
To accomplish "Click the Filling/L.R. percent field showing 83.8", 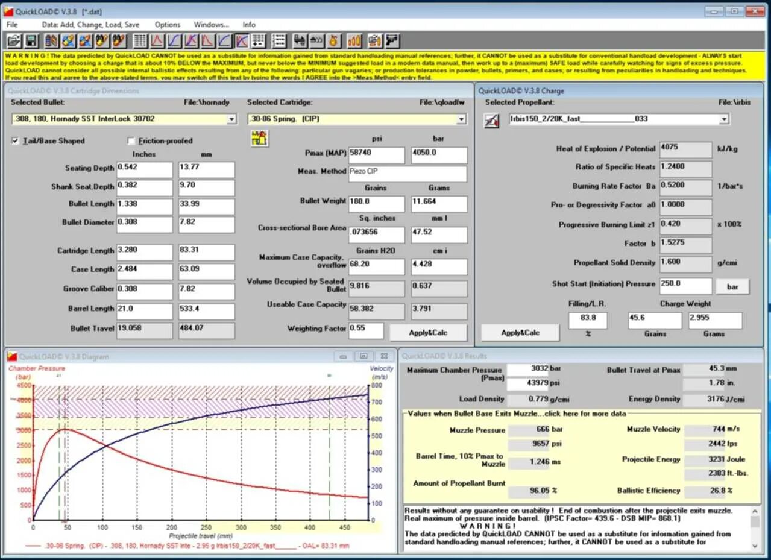I will click(x=587, y=320).
